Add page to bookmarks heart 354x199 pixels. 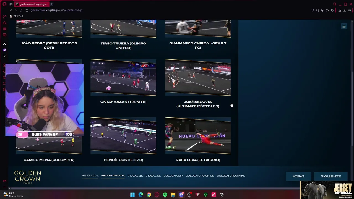click(332, 10)
